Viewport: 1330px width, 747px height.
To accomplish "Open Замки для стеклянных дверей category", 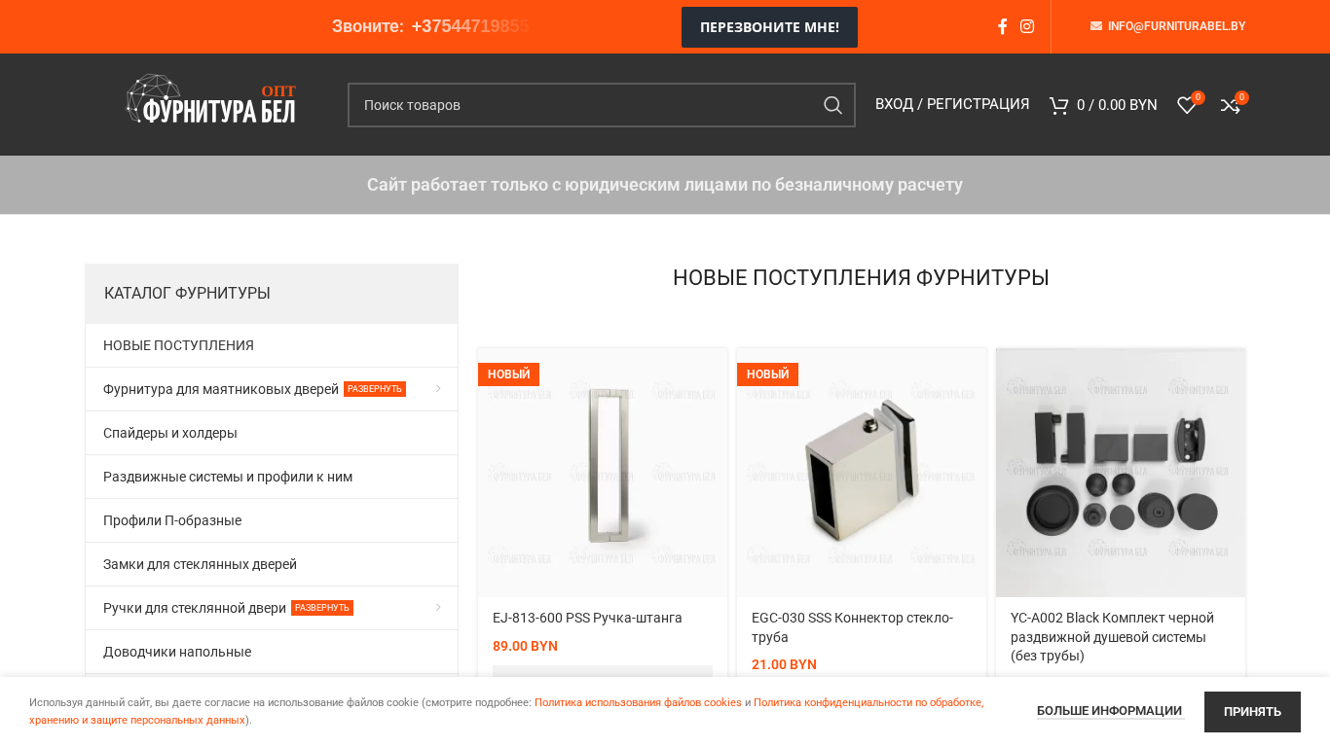I will click(201, 564).
